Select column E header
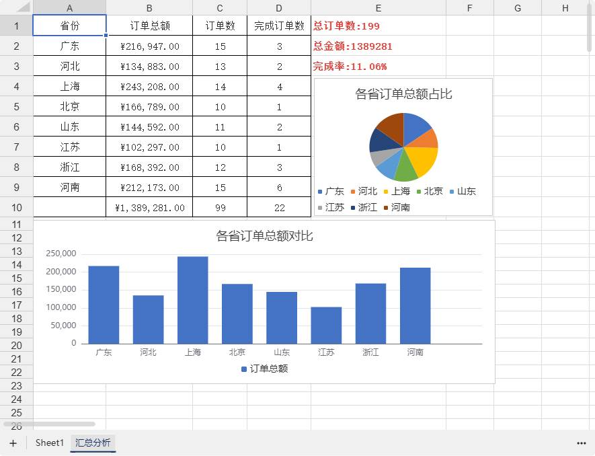Screen dimensions: 595x456 [379, 8]
